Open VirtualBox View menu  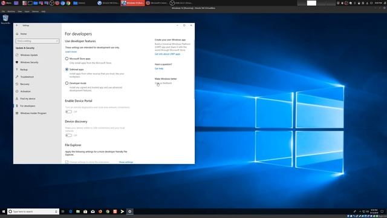click(20, 12)
